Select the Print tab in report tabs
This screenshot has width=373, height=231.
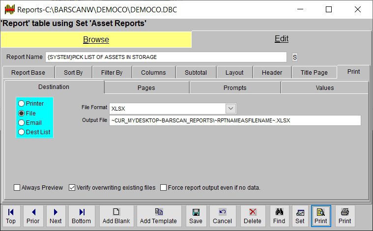coord(353,72)
